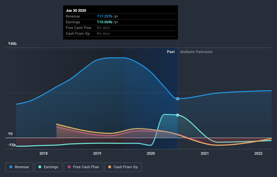Viewport: 277px width, 177px height.
Task: Click the blue Revenue data point marker
Action: pos(177,99)
